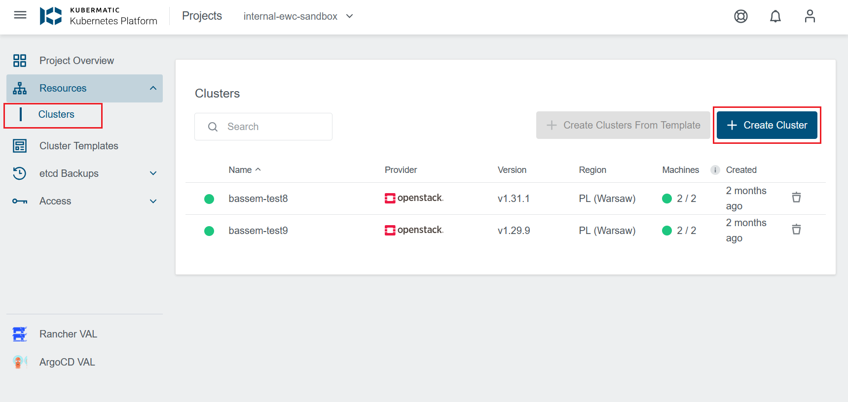848x402 pixels.
Task: Click 2 / 2 machines for bassem-test8
Action: tap(686, 199)
